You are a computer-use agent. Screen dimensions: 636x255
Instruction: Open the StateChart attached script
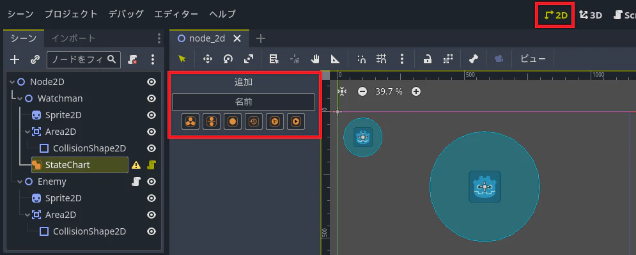(x=151, y=165)
